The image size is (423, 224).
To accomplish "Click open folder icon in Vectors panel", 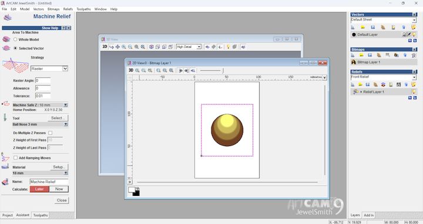I will point(363,27).
